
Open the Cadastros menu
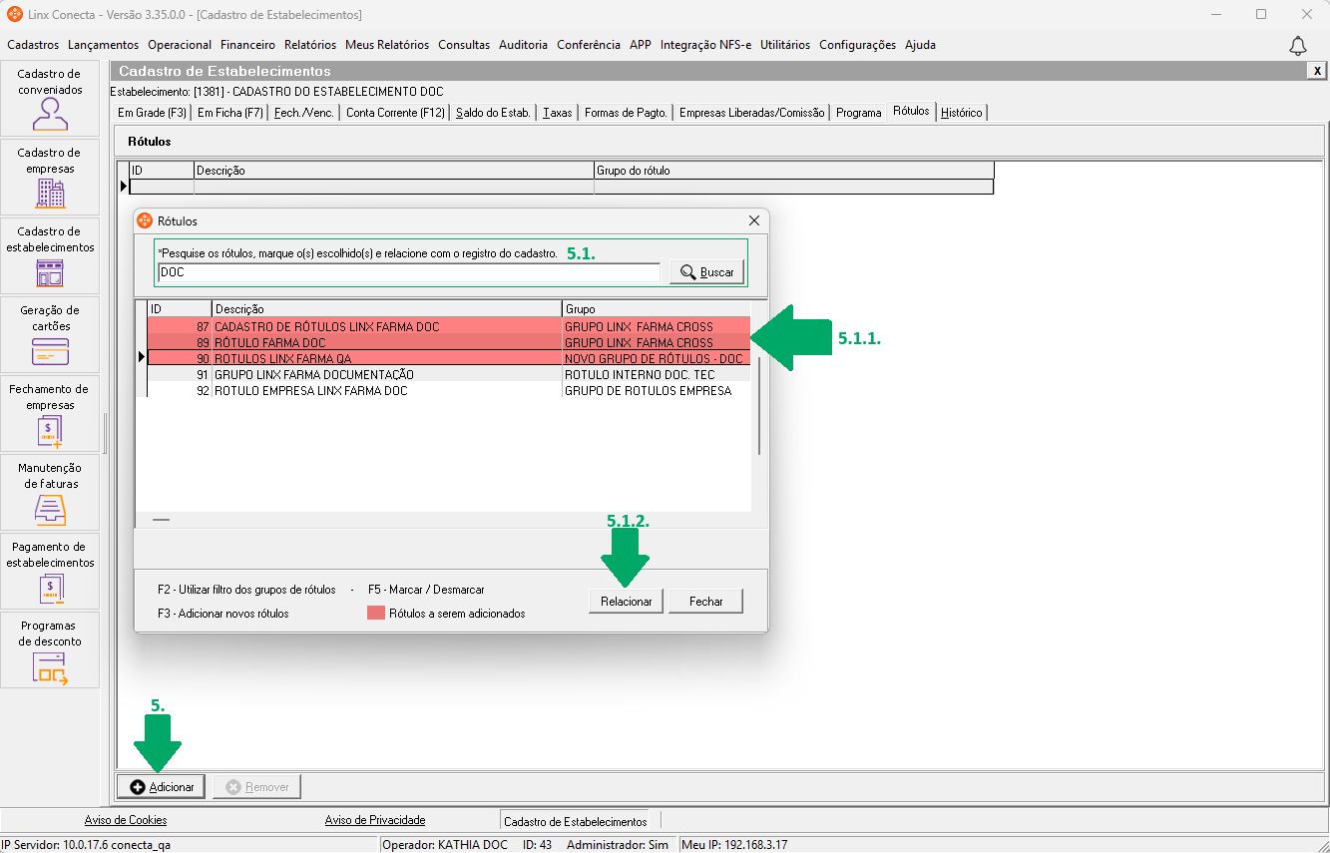33,45
